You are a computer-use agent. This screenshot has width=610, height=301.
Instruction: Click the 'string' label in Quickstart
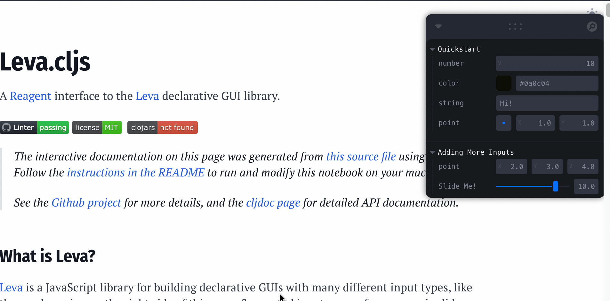click(451, 103)
